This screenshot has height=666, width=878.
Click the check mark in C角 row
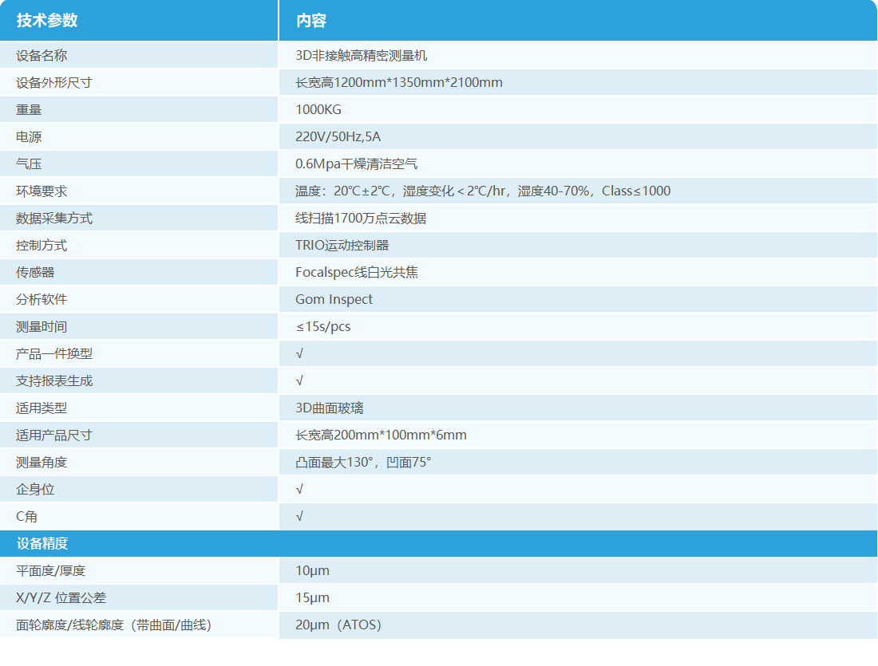(299, 517)
